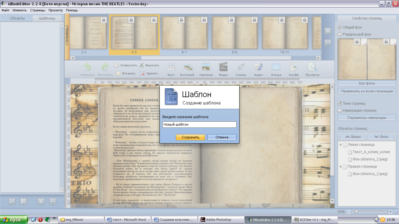Click the lock on page 4 thumbnail
399x224 pixels.
[x=131, y=20]
